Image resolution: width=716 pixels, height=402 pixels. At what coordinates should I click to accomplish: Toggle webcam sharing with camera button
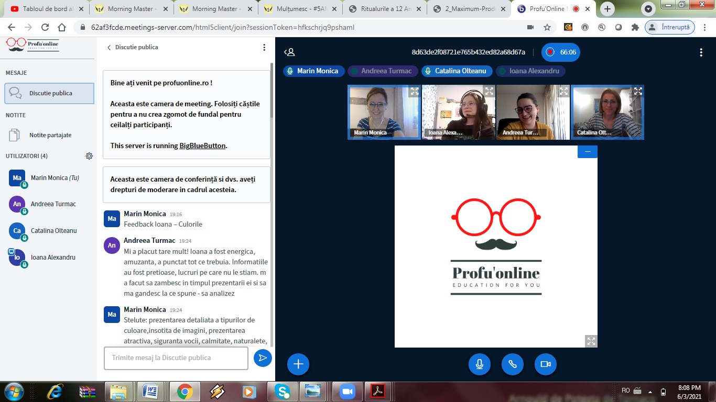(x=545, y=364)
